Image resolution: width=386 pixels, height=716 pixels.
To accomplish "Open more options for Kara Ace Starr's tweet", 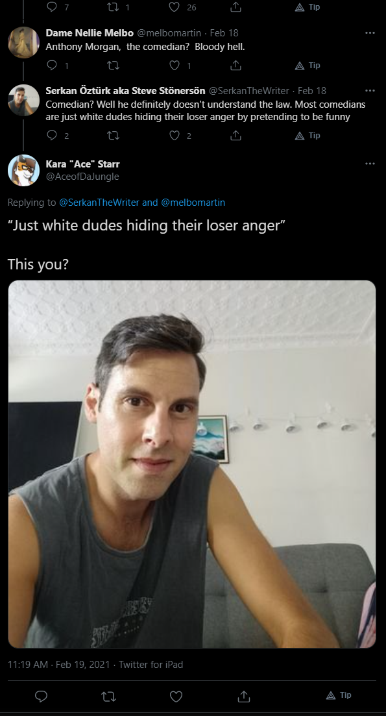I will click(370, 164).
